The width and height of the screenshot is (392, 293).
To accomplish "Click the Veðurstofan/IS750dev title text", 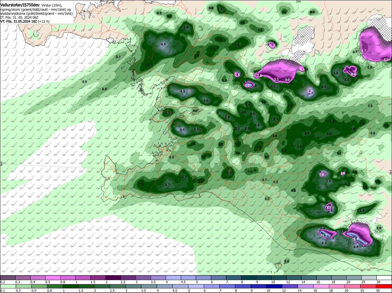I will point(20,5).
